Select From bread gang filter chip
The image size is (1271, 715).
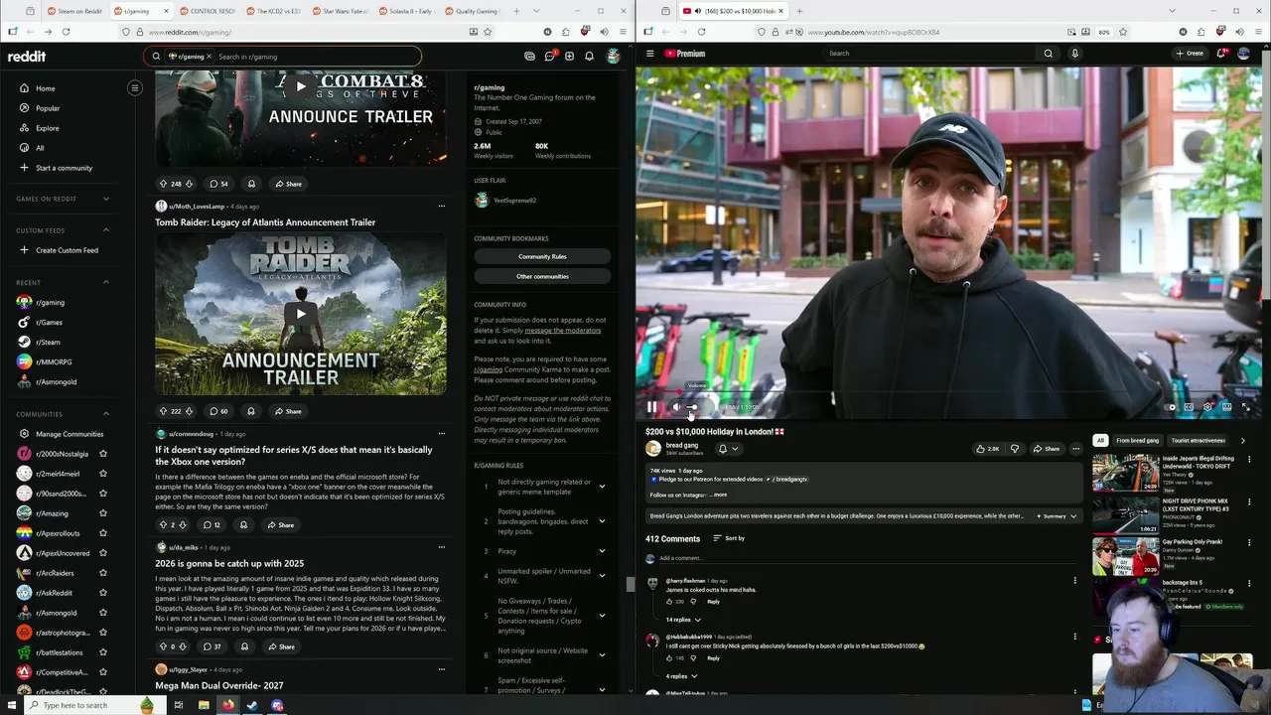point(1137,440)
